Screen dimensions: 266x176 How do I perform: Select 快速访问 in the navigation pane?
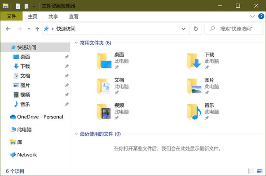pos(35,47)
